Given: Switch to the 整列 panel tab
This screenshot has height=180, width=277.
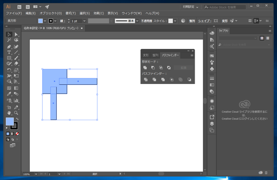Looking at the screenshot, I should click(x=155, y=55).
